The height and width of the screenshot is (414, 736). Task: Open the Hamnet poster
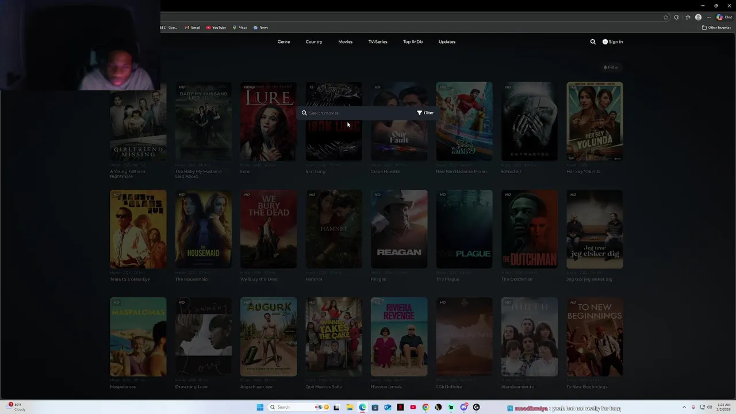coord(334,229)
